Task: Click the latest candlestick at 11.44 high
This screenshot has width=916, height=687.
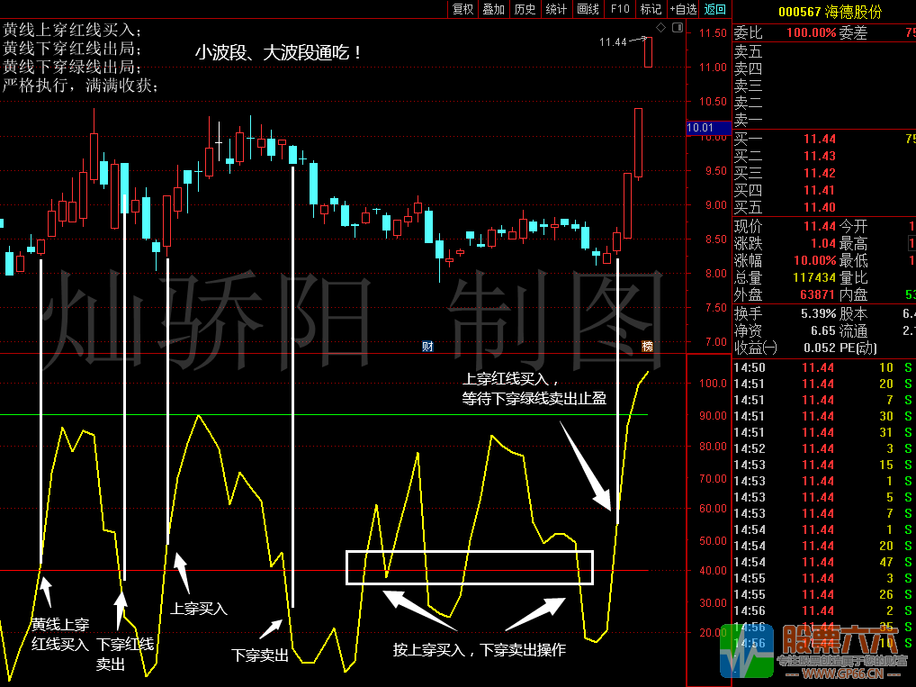Action: [x=647, y=51]
